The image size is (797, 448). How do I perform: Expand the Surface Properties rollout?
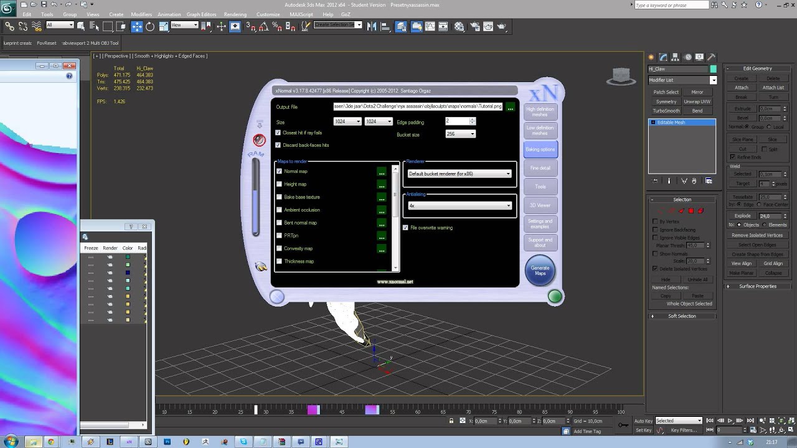coord(757,286)
